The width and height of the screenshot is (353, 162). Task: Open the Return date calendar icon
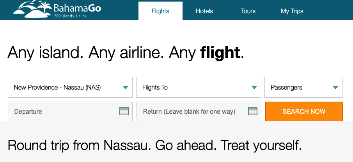pyautogui.click(x=253, y=111)
